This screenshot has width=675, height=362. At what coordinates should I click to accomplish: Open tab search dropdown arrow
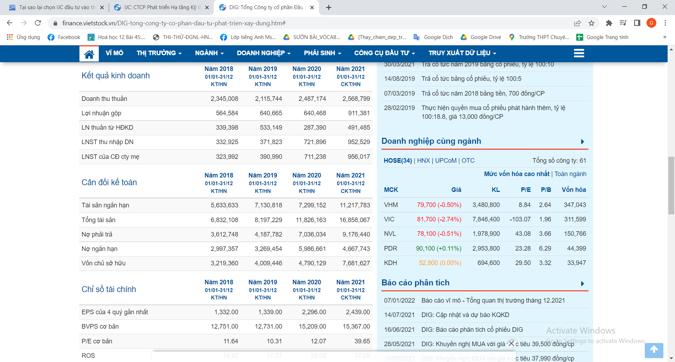(x=605, y=7)
